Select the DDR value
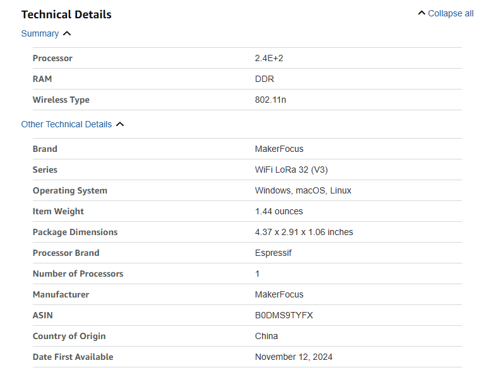This screenshot has height=375, width=483. click(x=265, y=79)
